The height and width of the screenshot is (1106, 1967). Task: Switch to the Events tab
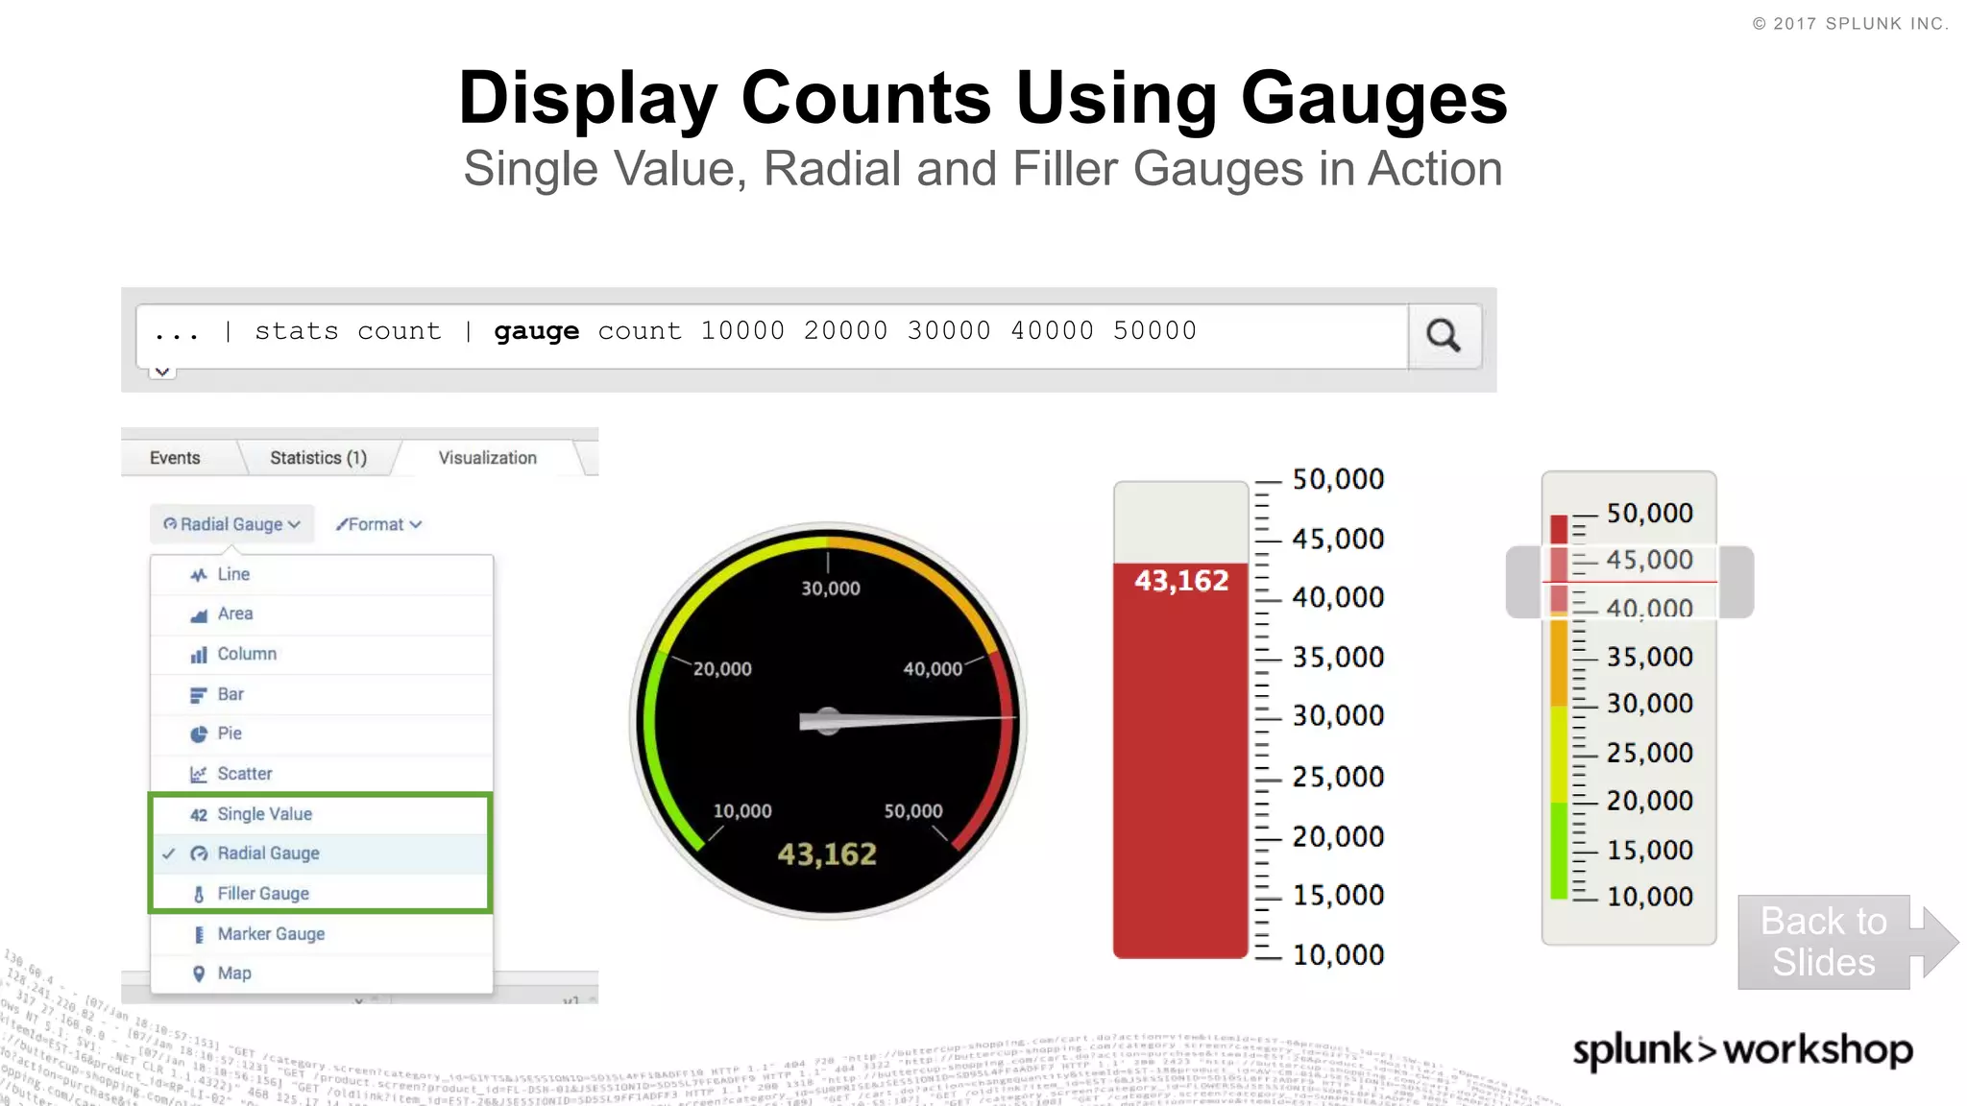click(175, 458)
